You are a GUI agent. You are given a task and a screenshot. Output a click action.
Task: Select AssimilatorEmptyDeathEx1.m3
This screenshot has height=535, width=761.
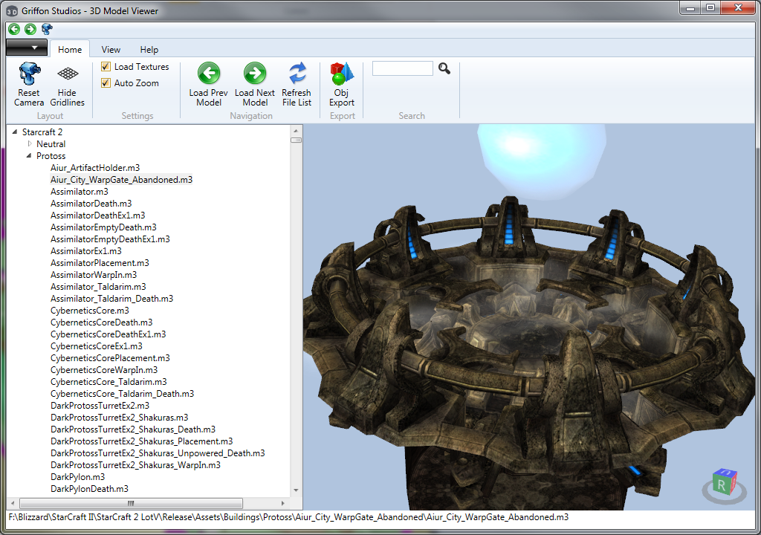(x=110, y=239)
